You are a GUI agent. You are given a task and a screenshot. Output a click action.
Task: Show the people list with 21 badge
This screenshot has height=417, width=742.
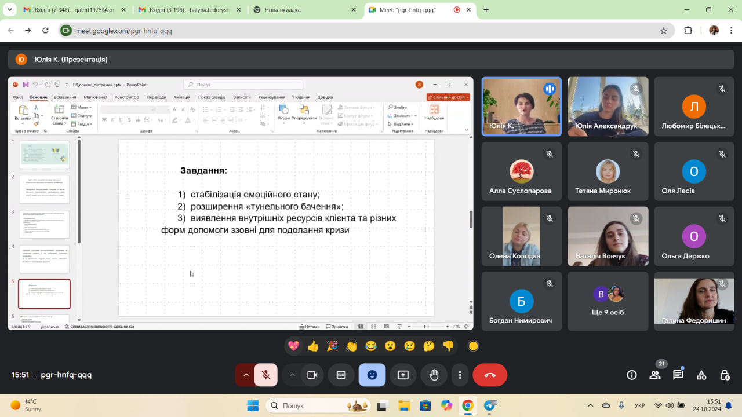tap(655, 375)
